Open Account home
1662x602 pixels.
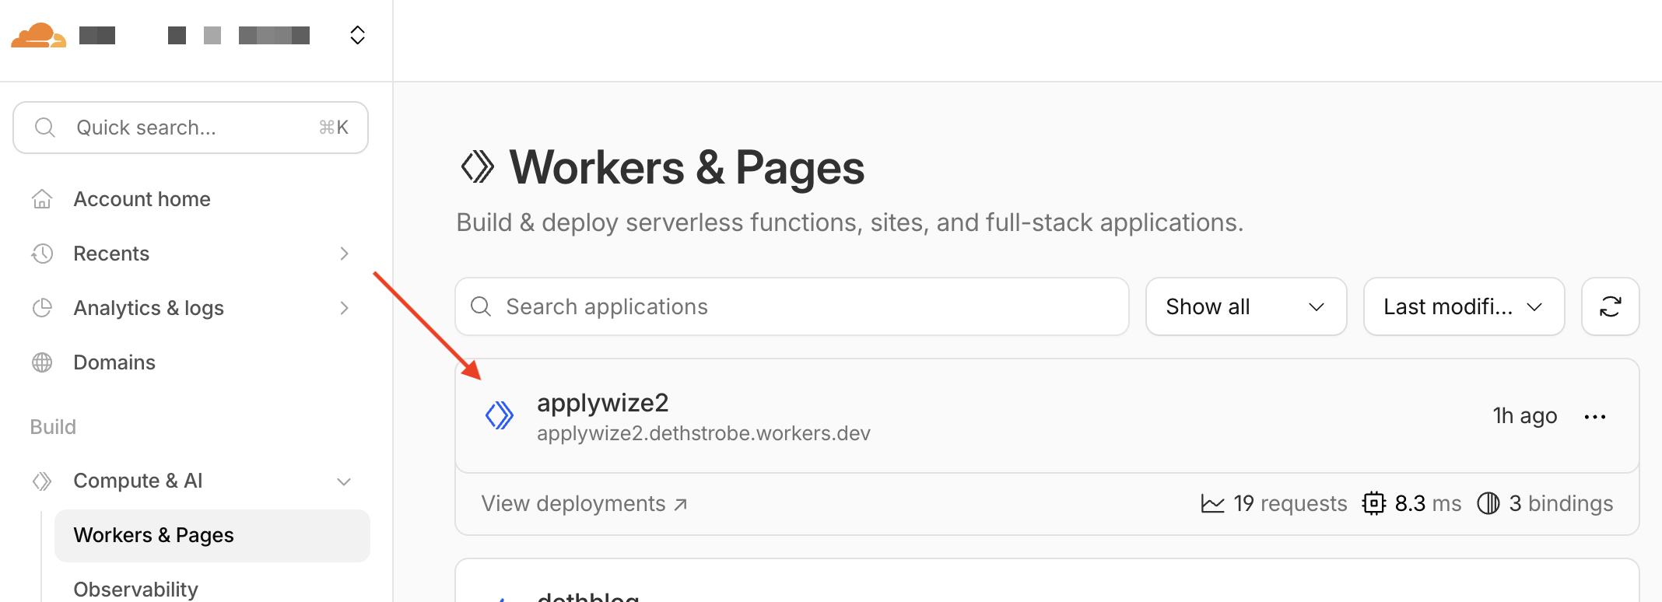142,199
